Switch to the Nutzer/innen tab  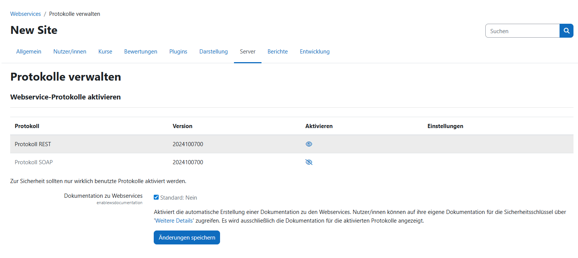point(70,52)
